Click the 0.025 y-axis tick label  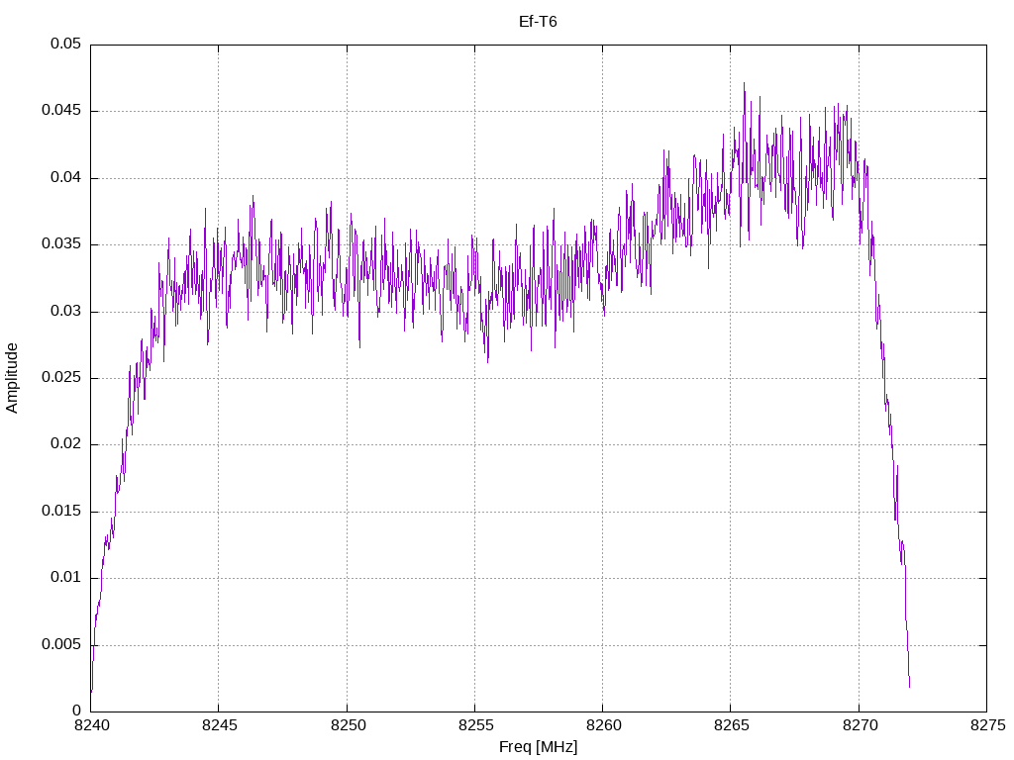pyautogui.click(x=61, y=377)
